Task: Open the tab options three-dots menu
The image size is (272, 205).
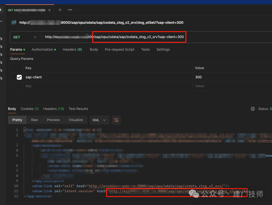Action: (x=70, y=10)
